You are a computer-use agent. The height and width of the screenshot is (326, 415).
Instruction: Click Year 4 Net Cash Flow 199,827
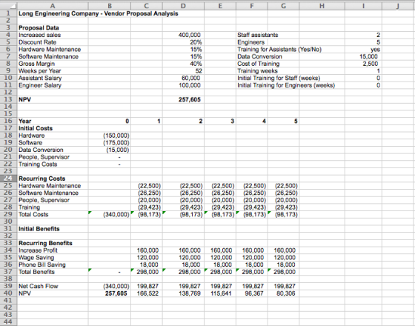point(253,286)
